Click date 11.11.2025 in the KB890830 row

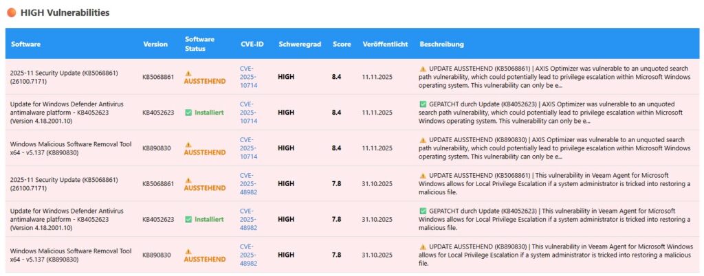(377, 148)
